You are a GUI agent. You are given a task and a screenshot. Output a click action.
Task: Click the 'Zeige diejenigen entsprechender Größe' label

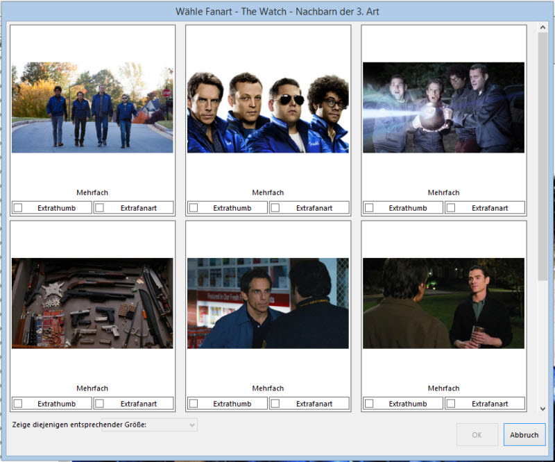click(79, 425)
